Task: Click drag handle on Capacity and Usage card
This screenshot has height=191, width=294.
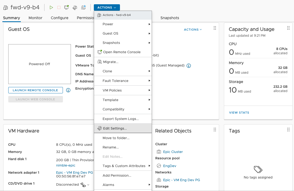Action: coord(288,28)
